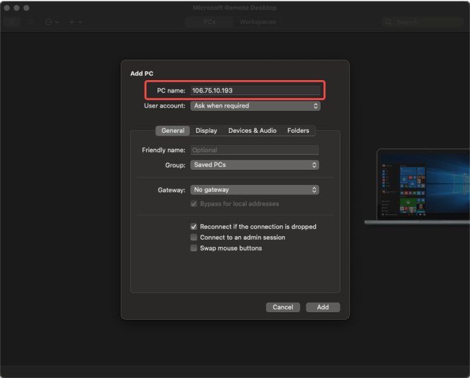Screen dimensions: 470x378
Task: Switch to grid view icon in toolbar
Action: (x=12, y=22)
